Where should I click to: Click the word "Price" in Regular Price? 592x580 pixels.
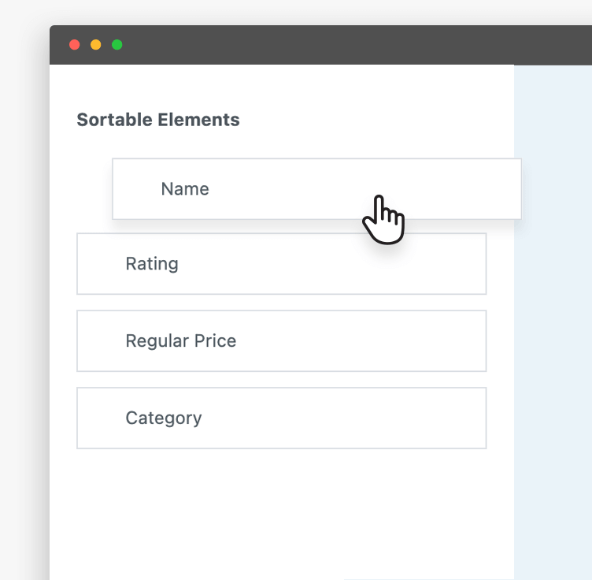coord(216,341)
